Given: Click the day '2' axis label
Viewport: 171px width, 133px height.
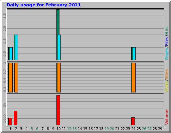Looking at the screenshot, I should click(16, 129).
